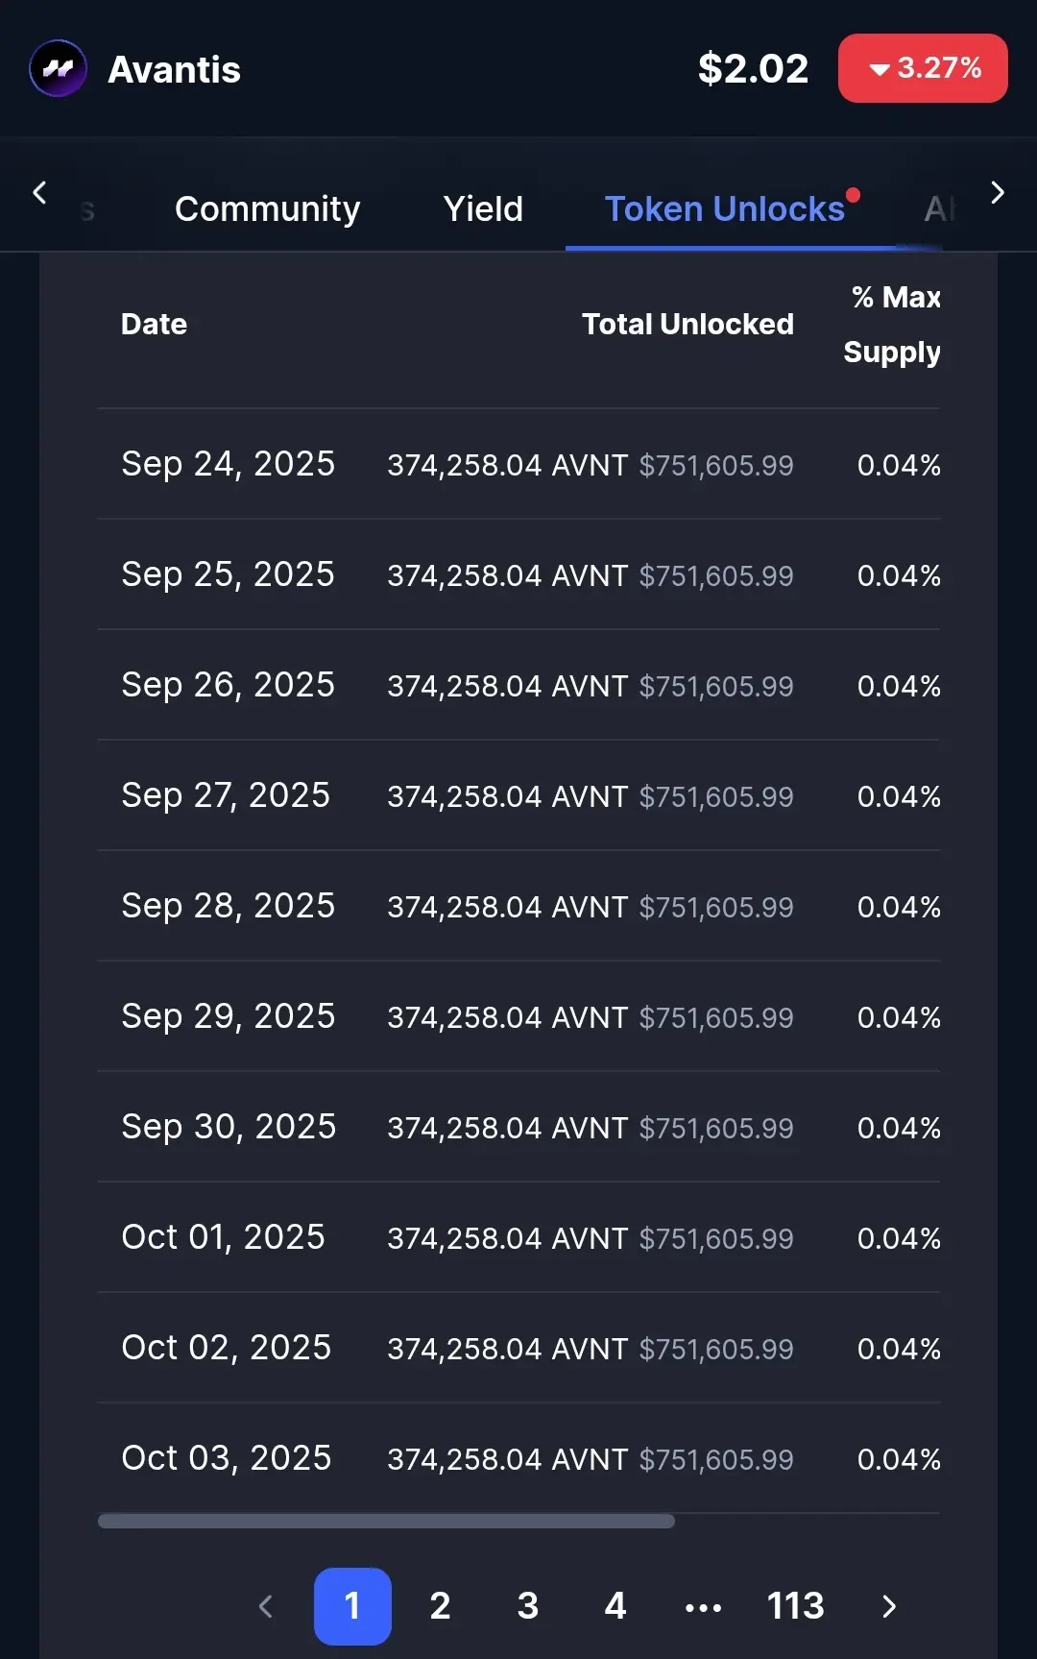This screenshot has height=1659, width=1037.
Task: Switch to the Yield tab
Action: [483, 208]
